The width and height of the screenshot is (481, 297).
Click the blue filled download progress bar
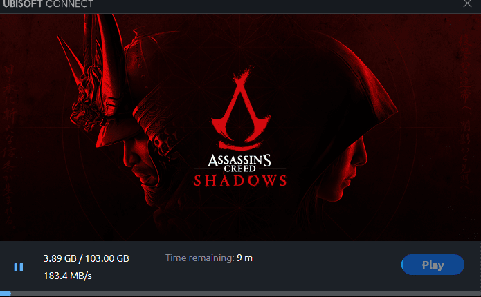click(x=5, y=294)
